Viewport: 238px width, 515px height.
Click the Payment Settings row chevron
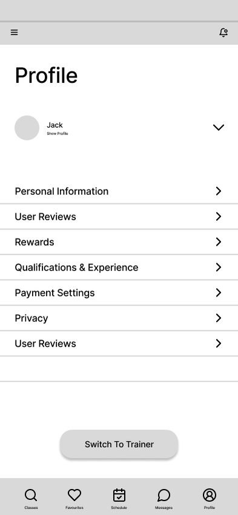[219, 293]
